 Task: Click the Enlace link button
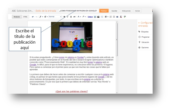coord(90,17)
